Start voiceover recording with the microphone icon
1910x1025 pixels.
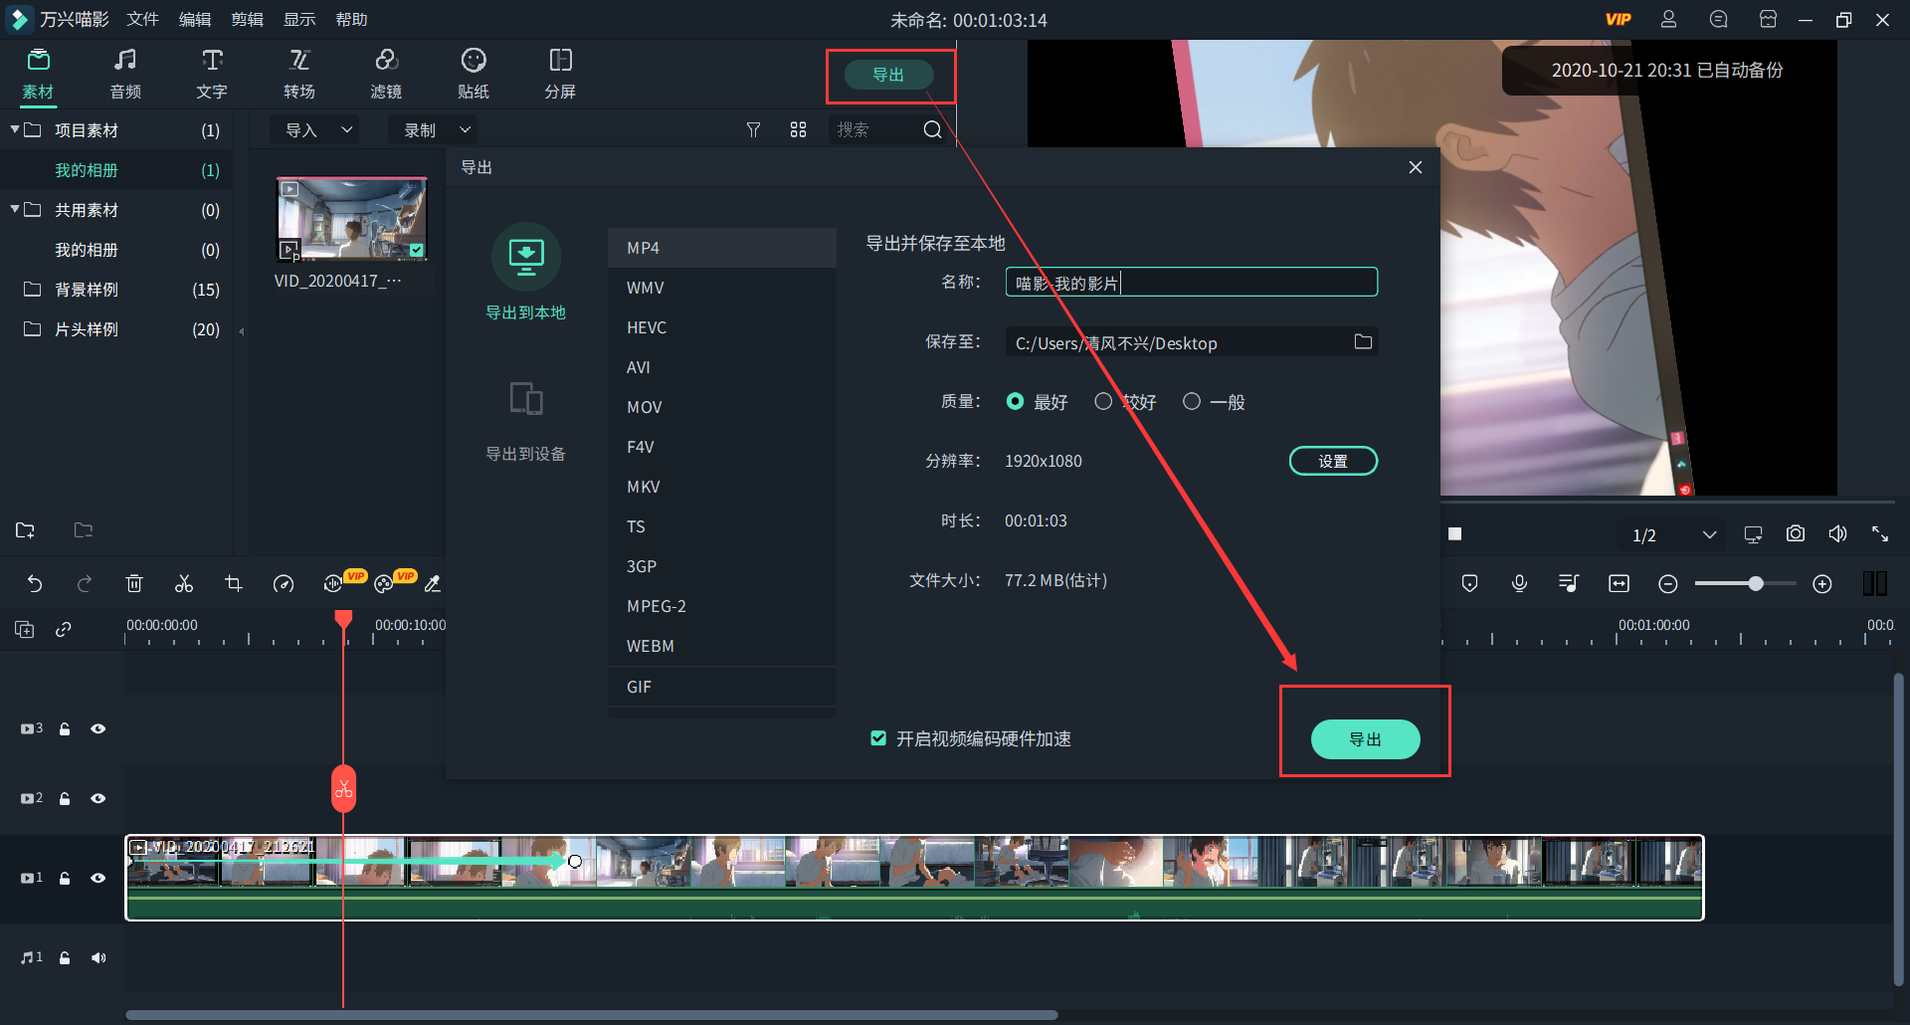[x=1519, y=583]
